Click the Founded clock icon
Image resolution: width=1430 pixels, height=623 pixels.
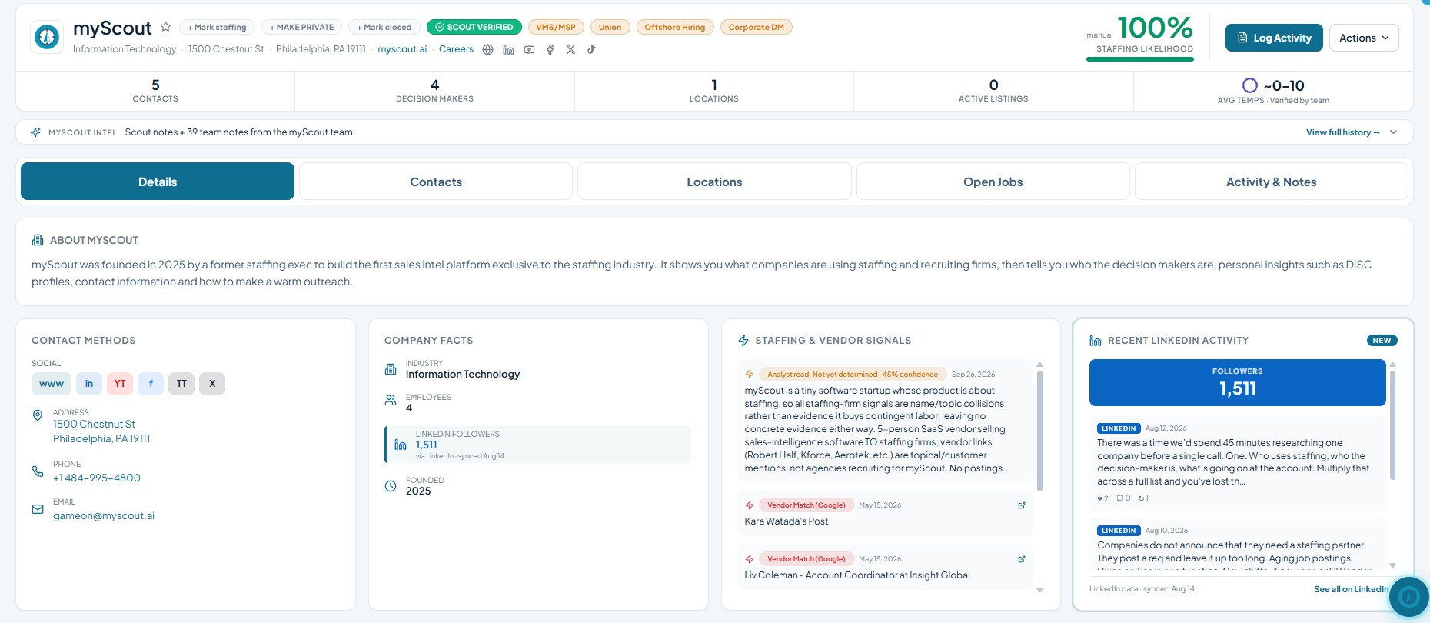click(391, 486)
